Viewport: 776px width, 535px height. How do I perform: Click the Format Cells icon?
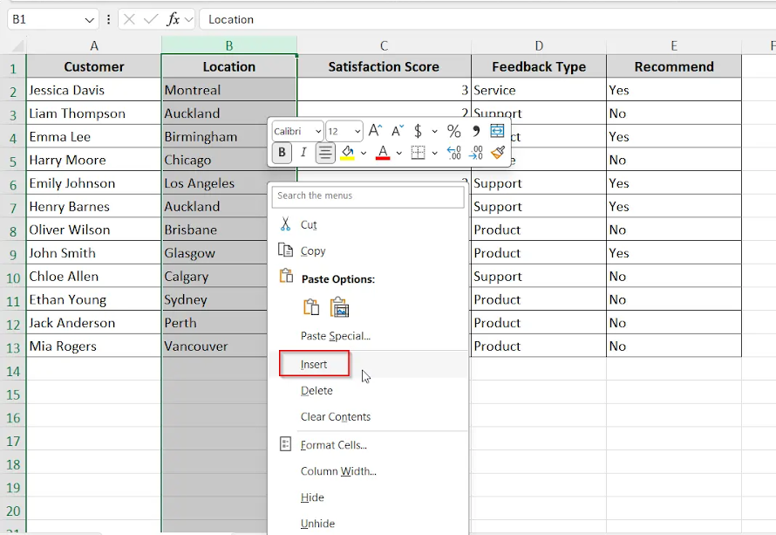[286, 444]
